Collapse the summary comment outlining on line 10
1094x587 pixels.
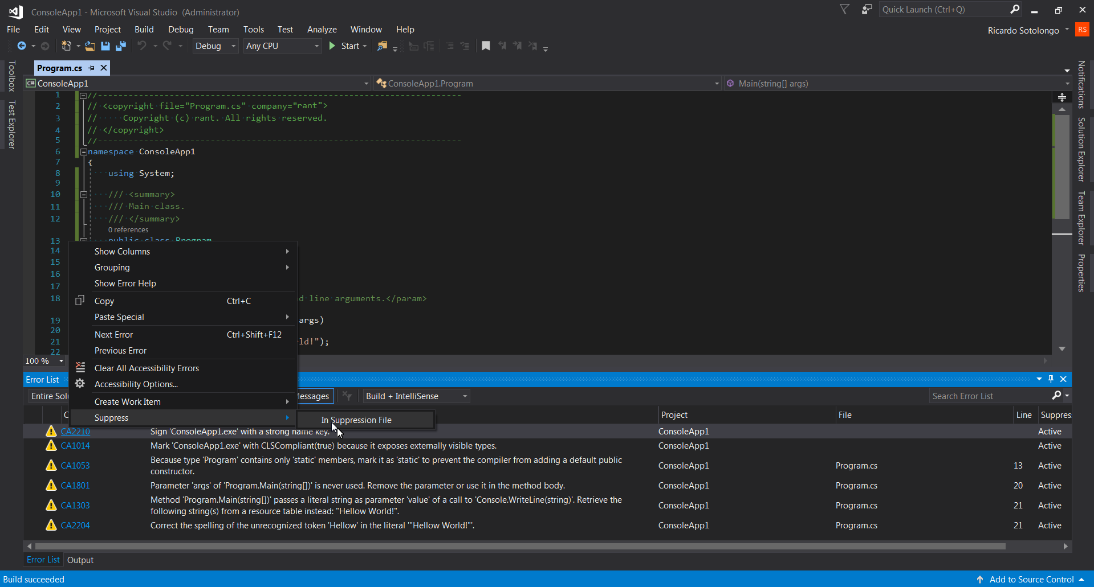(x=84, y=195)
